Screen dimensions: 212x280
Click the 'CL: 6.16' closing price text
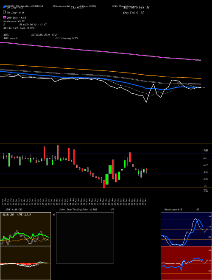coord(77,8)
